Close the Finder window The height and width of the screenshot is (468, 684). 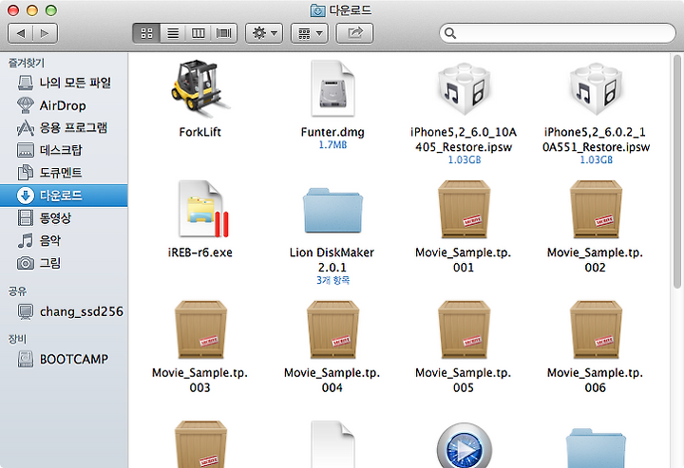pos(13,10)
